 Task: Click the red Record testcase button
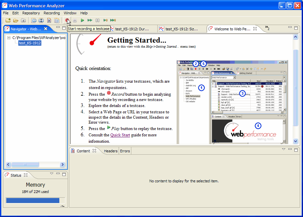tap(68, 21)
